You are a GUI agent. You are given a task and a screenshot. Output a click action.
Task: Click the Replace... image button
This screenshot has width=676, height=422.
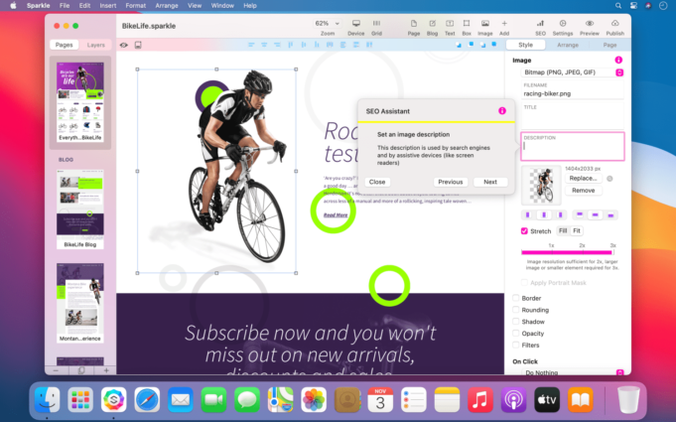(x=584, y=179)
